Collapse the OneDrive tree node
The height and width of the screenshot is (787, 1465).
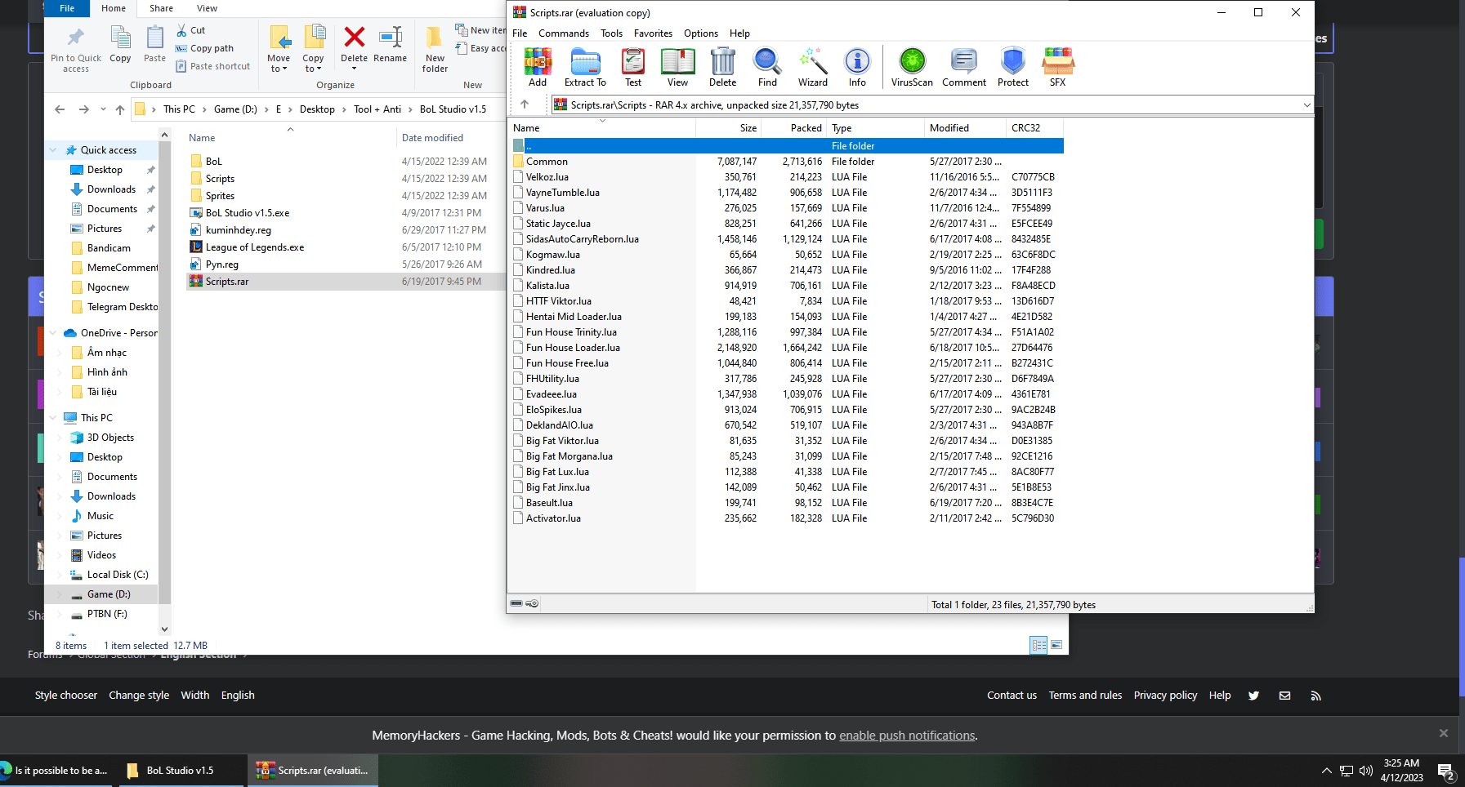(53, 333)
